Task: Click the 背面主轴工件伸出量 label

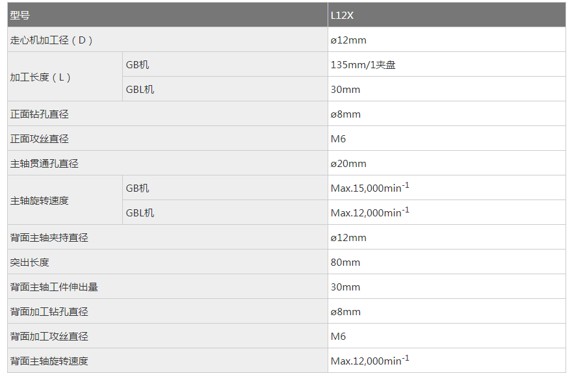Action: point(54,287)
